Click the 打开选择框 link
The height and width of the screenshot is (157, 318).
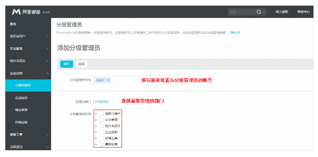tap(101, 102)
